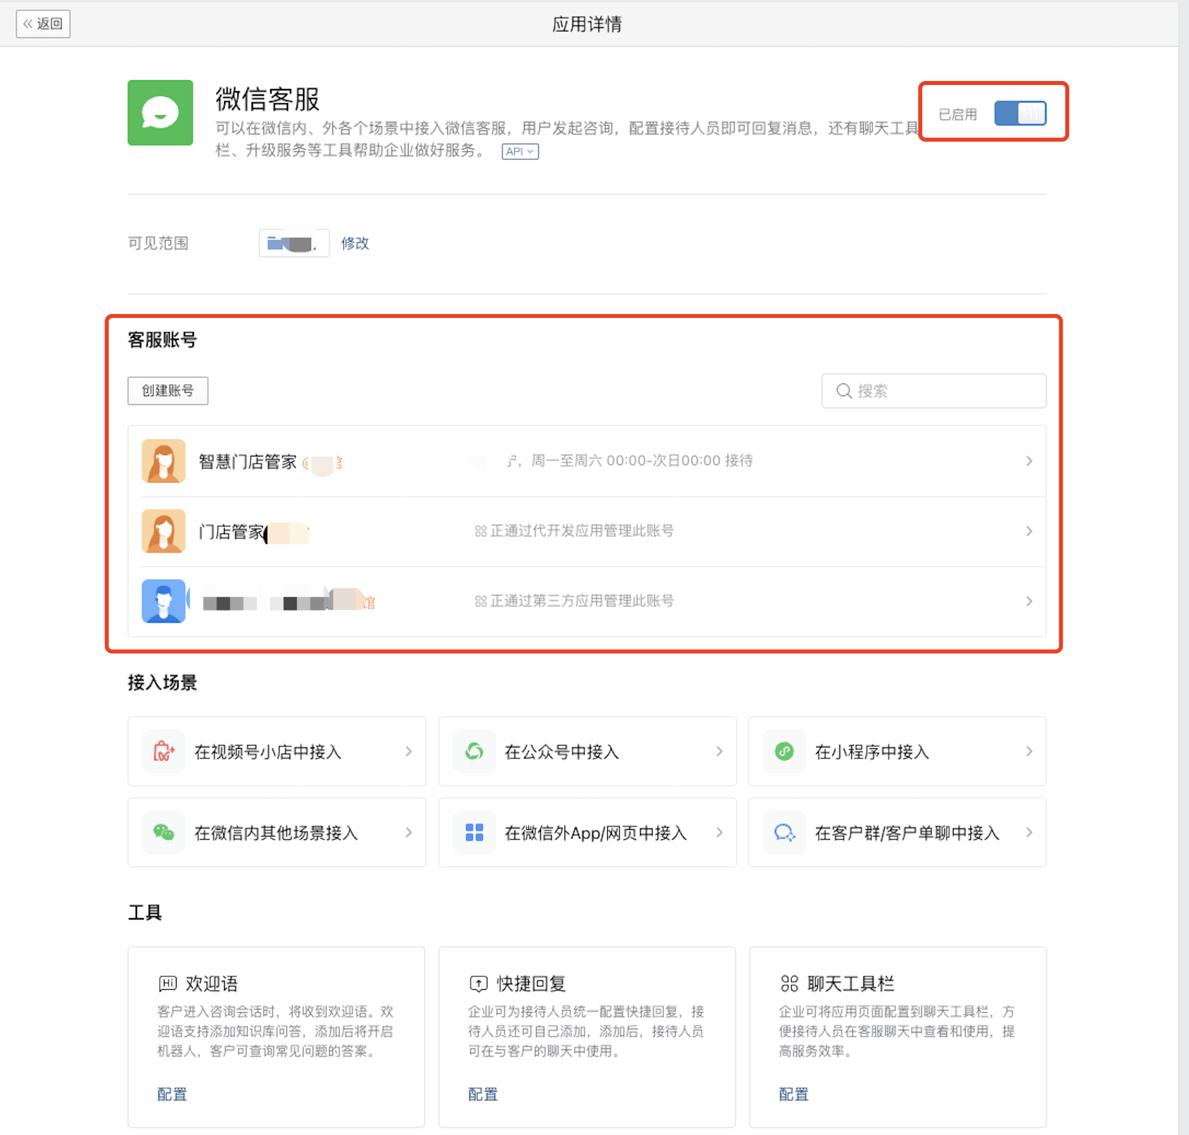Click the magnifier icon in search box
This screenshot has height=1135, width=1189.
pos(844,391)
